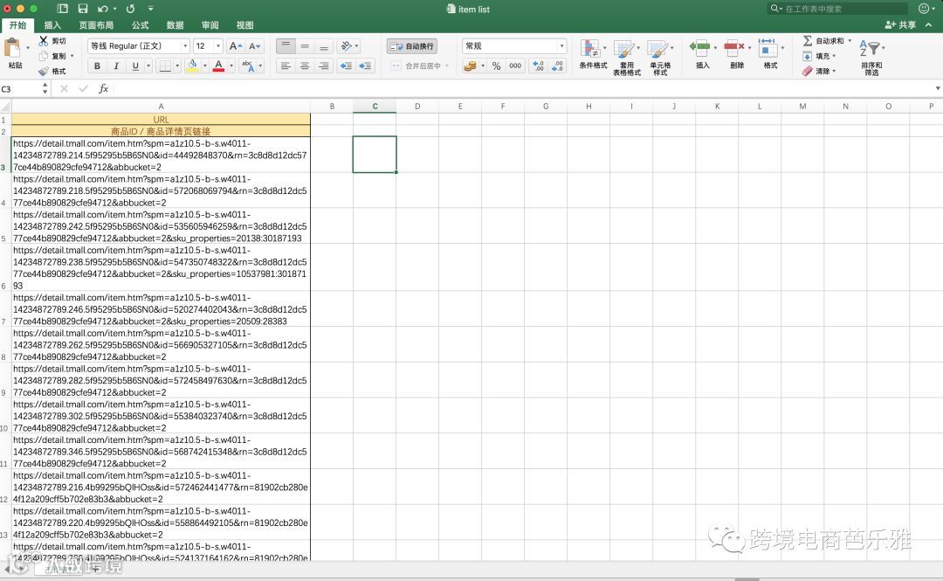Decrease decimal places
The image size is (943, 581).
(557, 66)
